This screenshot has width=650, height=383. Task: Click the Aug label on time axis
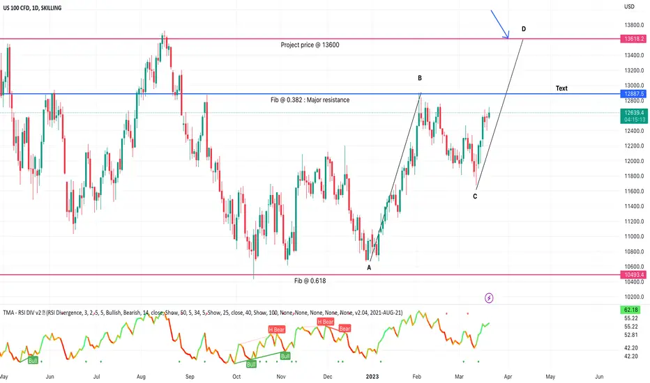(x=141, y=376)
